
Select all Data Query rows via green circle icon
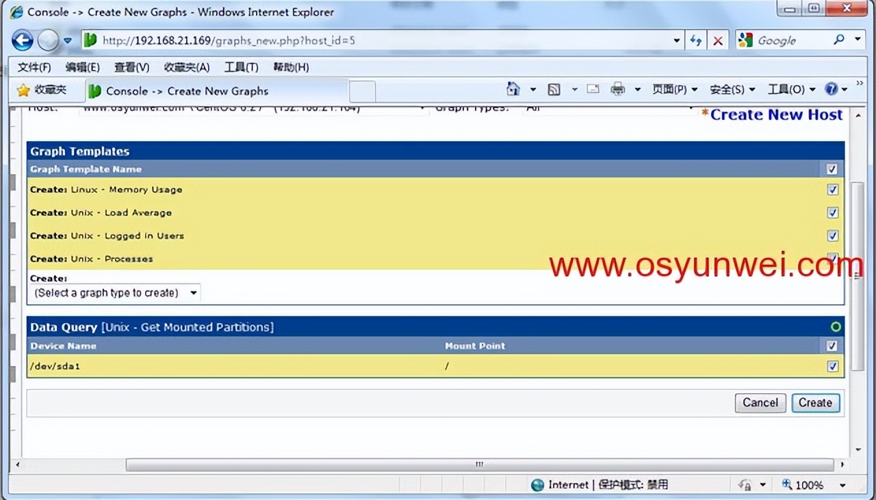(835, 327)
